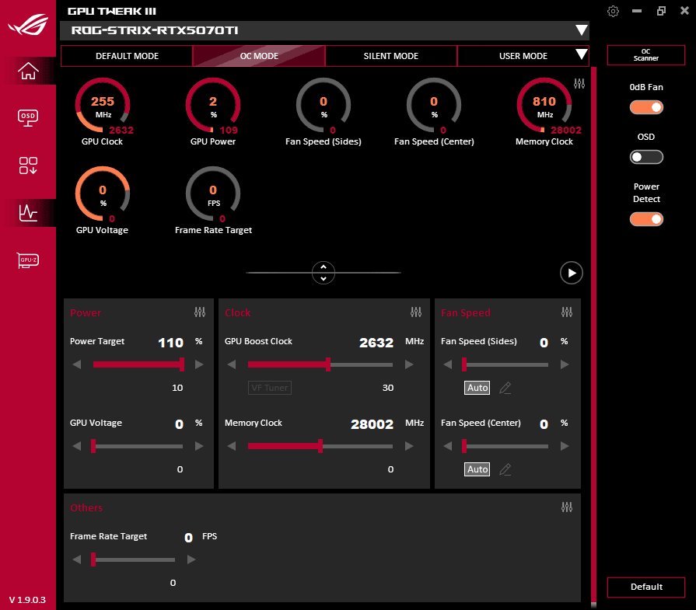
Task: Switch to Silent Mode tab
Action: pos(391,56)
